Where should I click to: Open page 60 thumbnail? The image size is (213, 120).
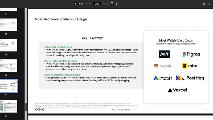tap(9, 66)
